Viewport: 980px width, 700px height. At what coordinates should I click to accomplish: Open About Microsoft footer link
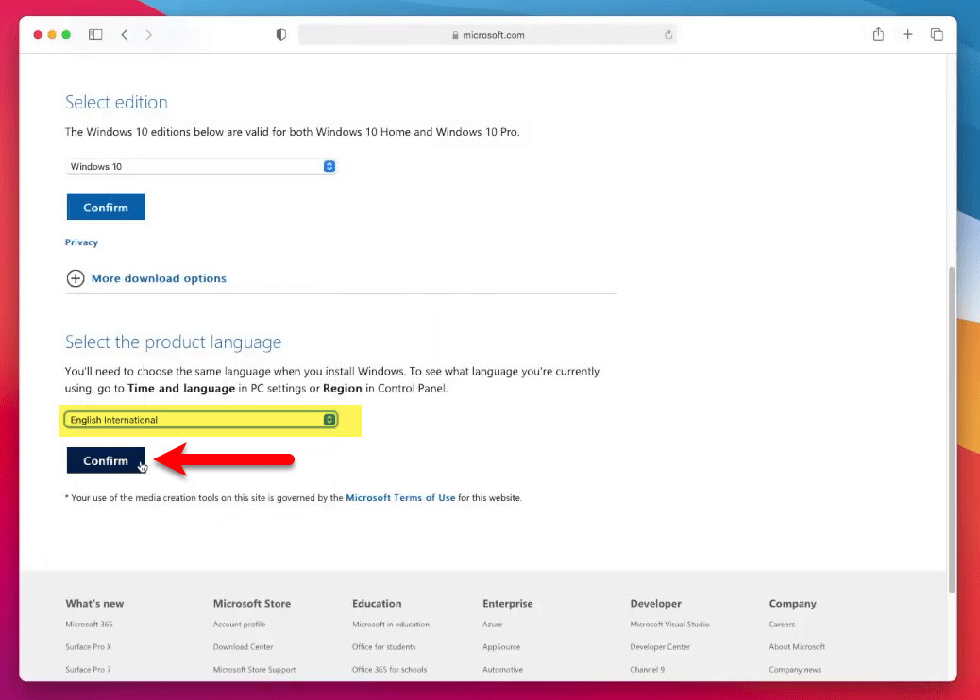797,647
